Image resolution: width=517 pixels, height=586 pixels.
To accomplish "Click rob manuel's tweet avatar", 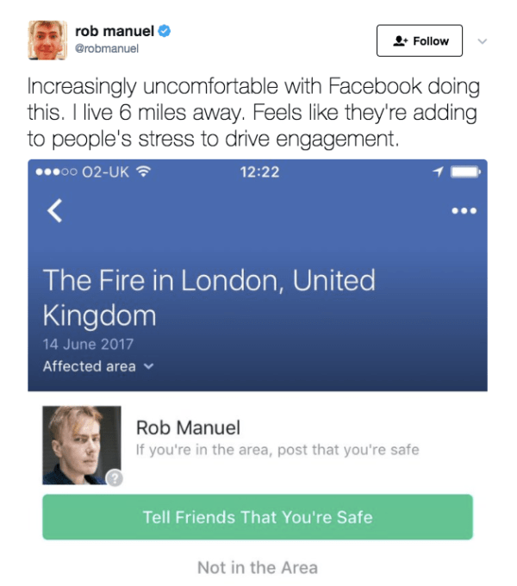I will click(x=47, y=40).
